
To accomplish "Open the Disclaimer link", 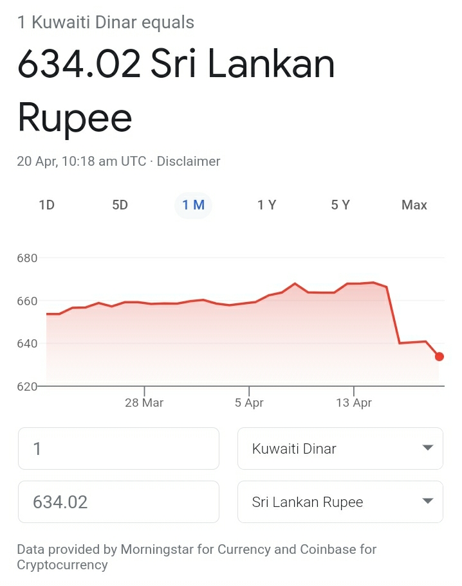I will click(x=189, y=161).
